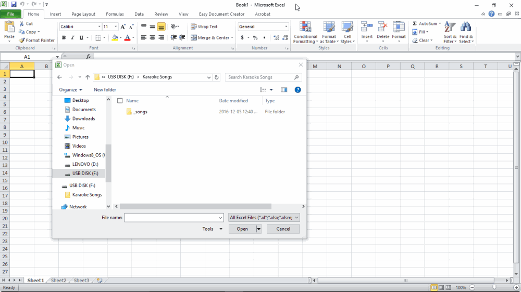Switch to the Page Layout tab

(83, 14)
